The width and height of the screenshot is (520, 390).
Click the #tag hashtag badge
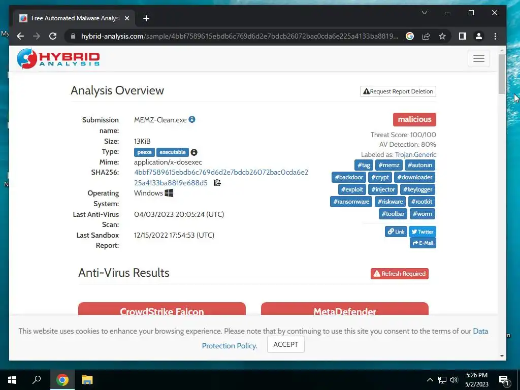coord(364,165)
